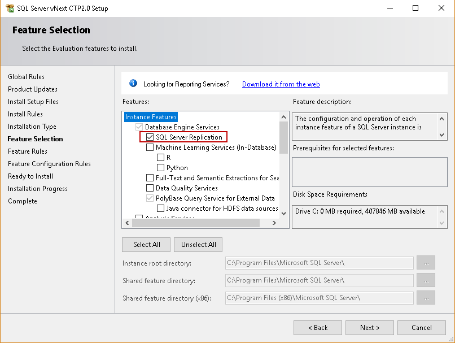The image size is (455, 343).
Task: Click the Disk Space Requirements scroll down arrow
Action: coord(441,223)
